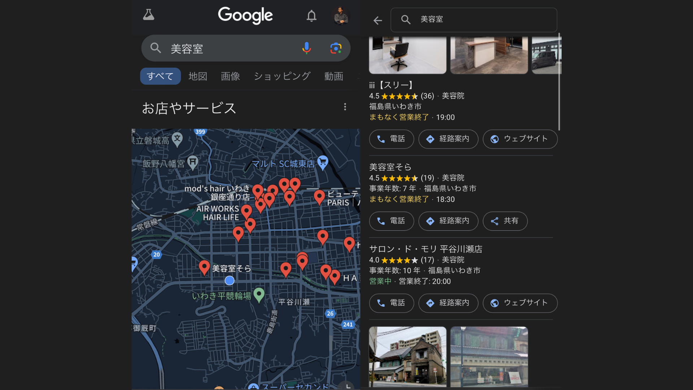
Task: Get 経路案内 directions for 美容室そら
Action: (x=448, y=221)
